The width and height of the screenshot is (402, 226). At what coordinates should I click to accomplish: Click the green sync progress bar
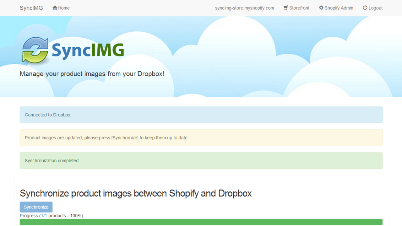201,222
